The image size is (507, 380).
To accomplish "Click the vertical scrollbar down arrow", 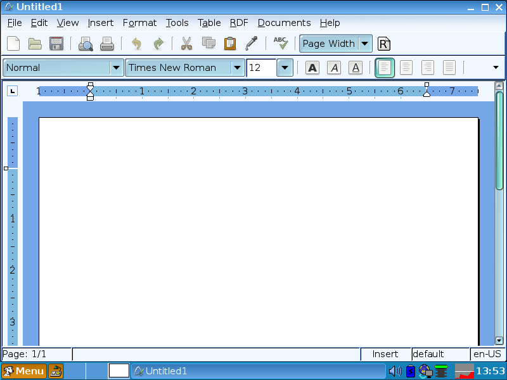I will pos(499,340).
